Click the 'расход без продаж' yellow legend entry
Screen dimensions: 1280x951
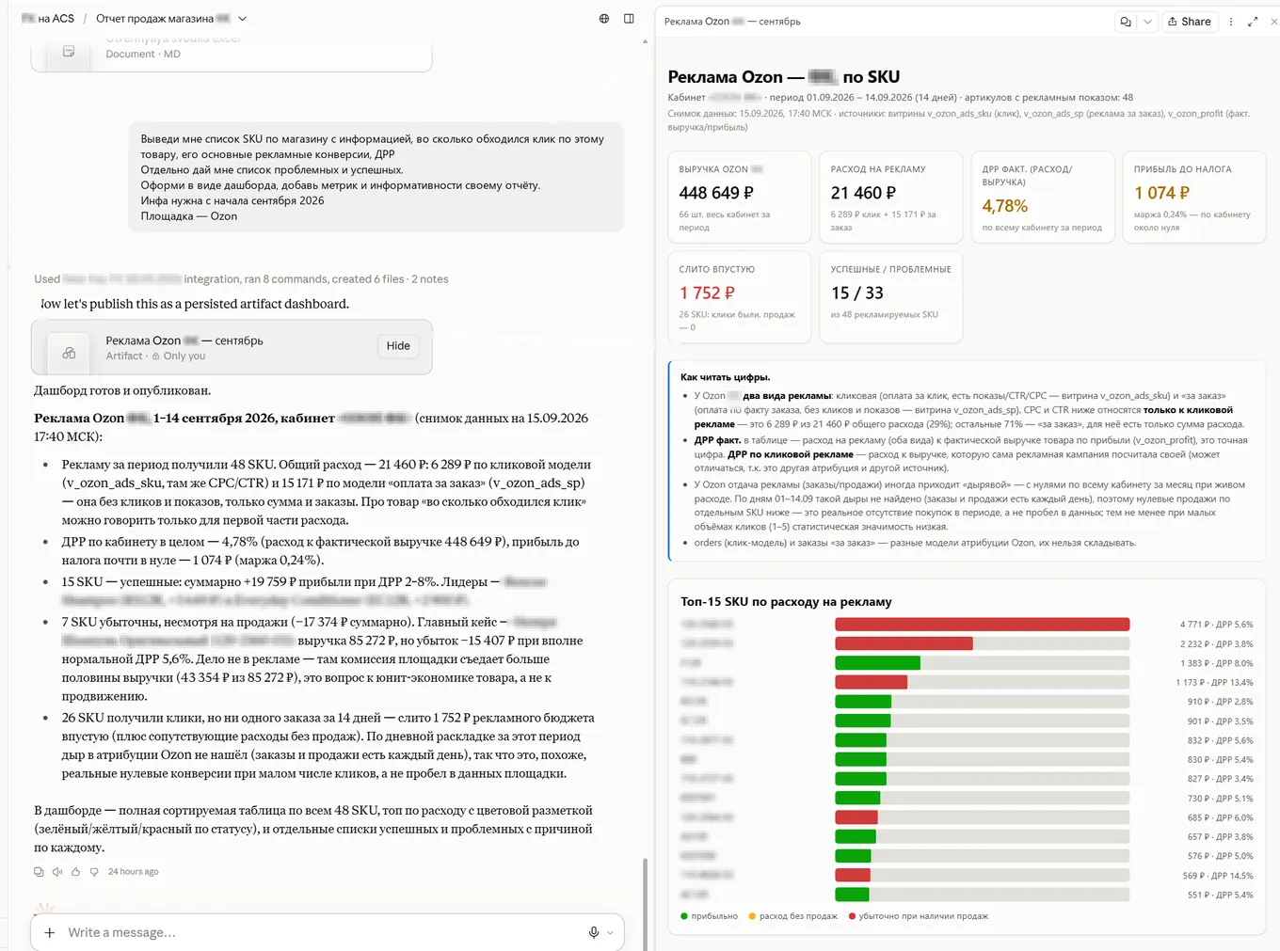792,916
